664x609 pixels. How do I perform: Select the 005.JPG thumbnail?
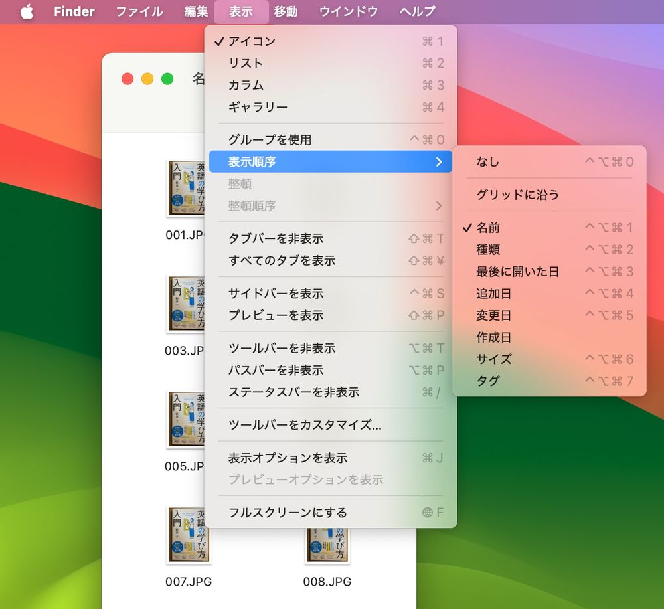(186, 419)
